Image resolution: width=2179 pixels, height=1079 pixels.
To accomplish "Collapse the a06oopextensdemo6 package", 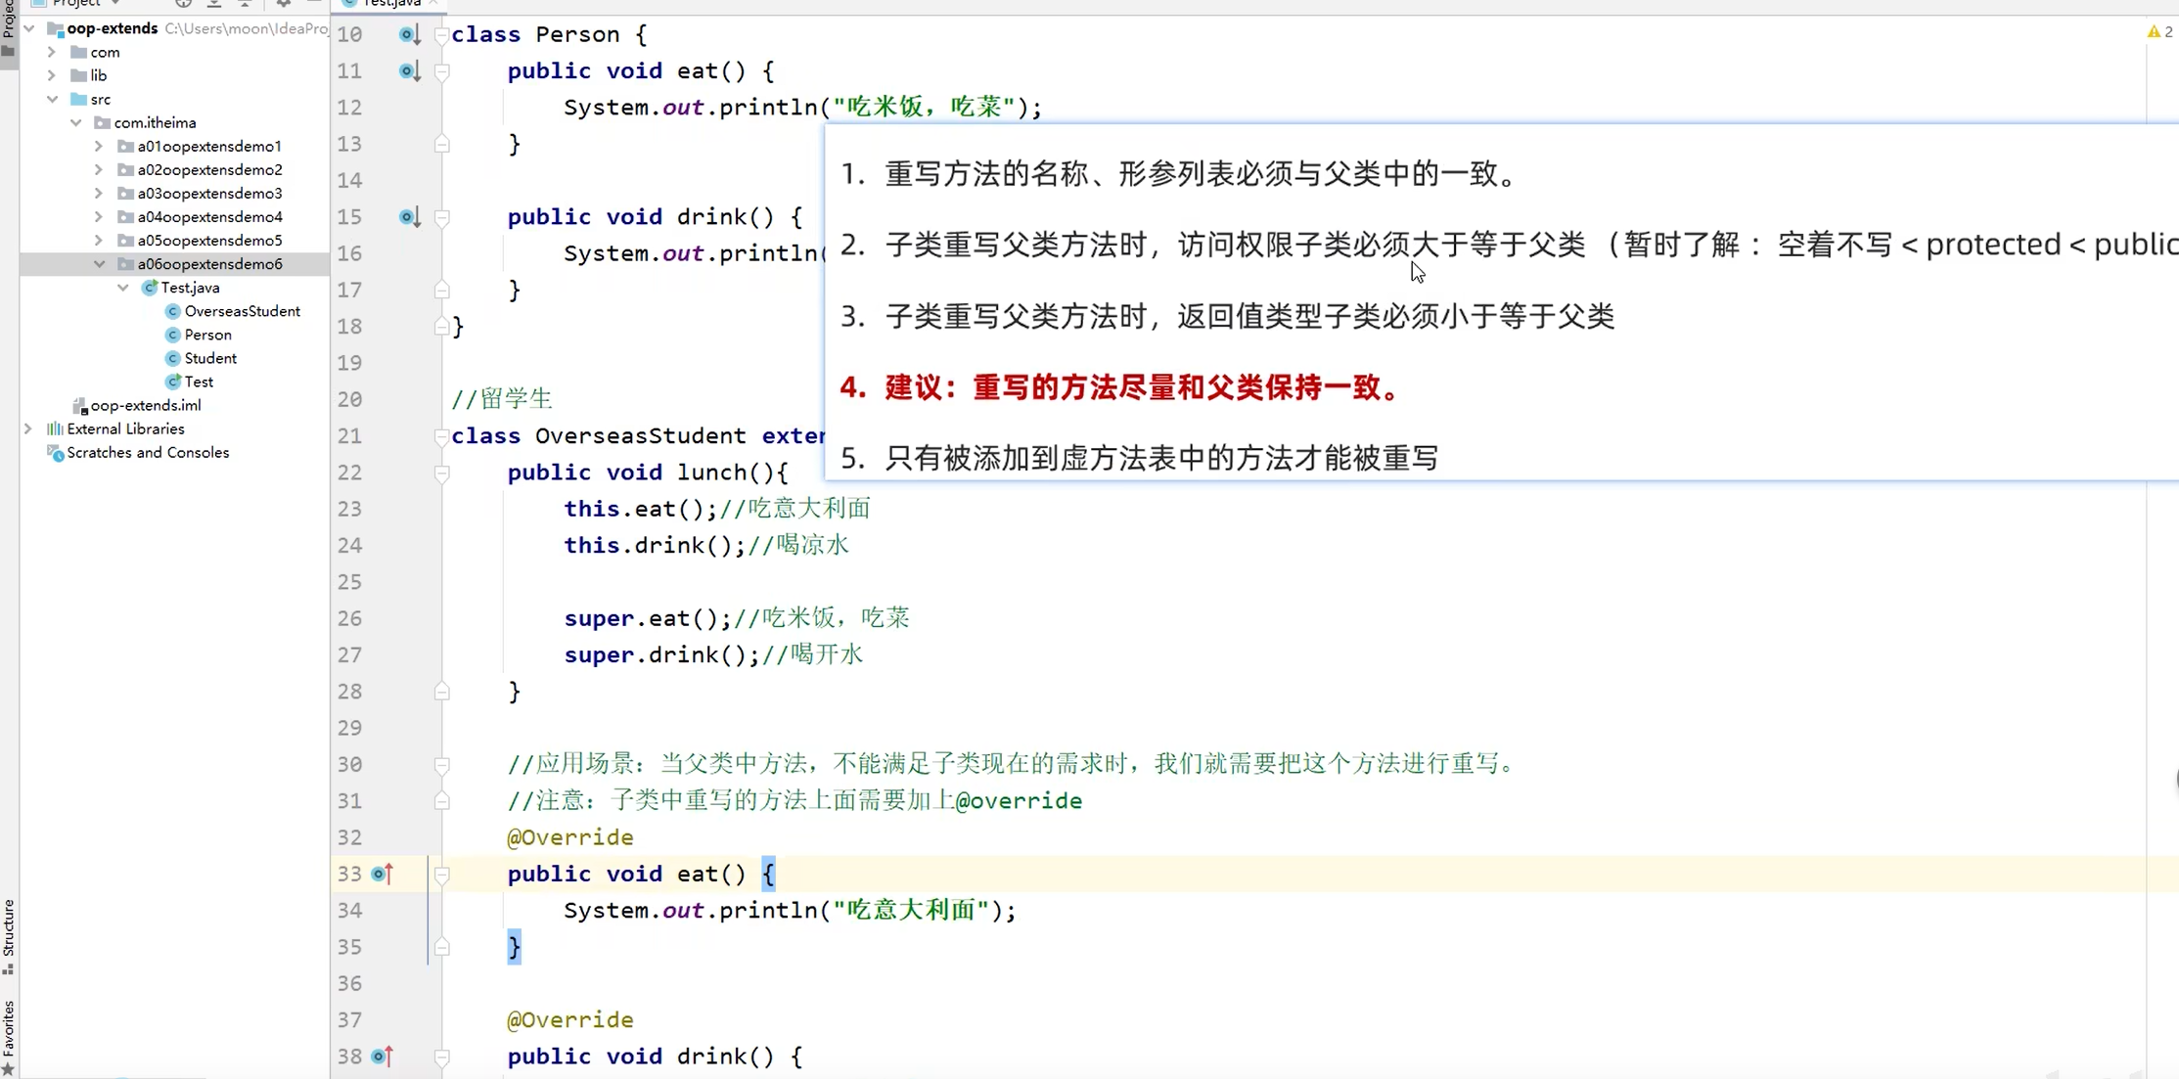I will [x=99, y=264].
